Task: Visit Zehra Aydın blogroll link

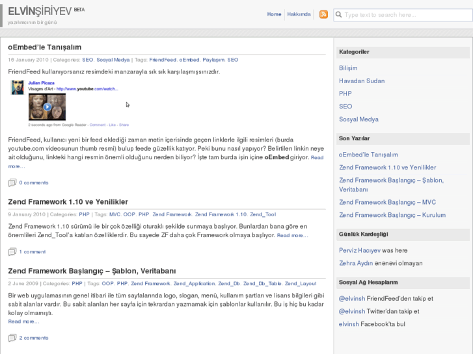Action: click(356, 263)
